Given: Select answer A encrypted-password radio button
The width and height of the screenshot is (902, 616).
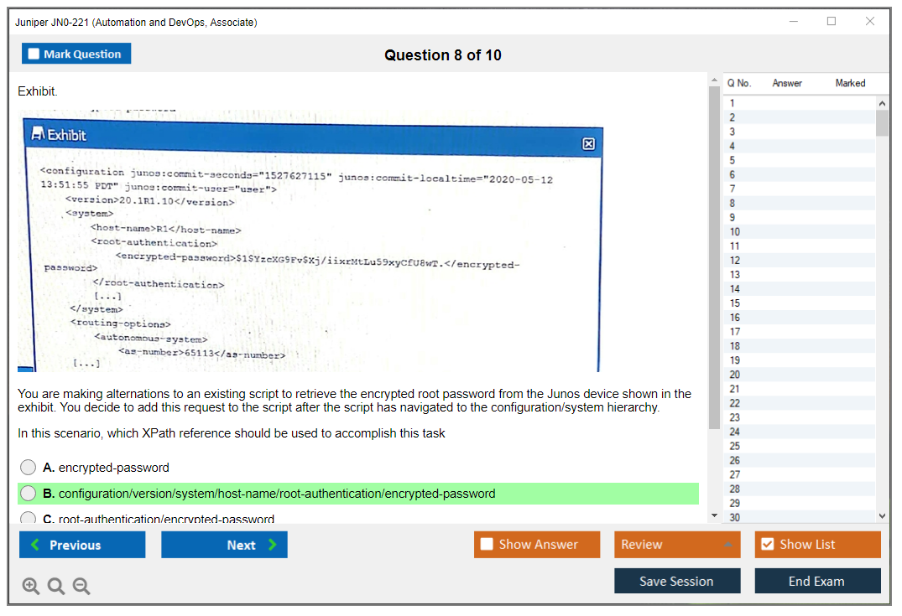Looking at the screenshot, I should tap(29, 468).
